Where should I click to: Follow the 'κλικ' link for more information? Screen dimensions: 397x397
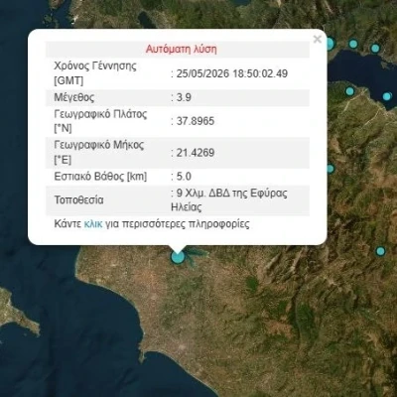click(93, 224)
